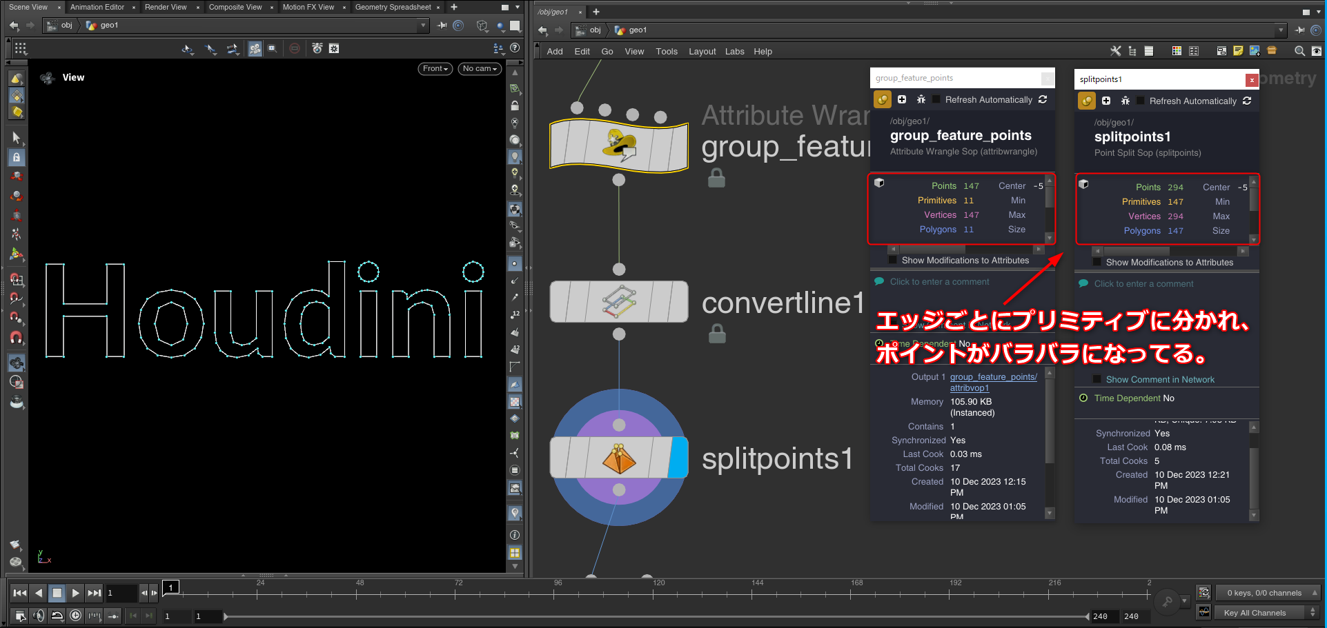Open the viewport help question icon
Image resolution: width=1327 pixels, height=628 pixels.
click(515, 48)
